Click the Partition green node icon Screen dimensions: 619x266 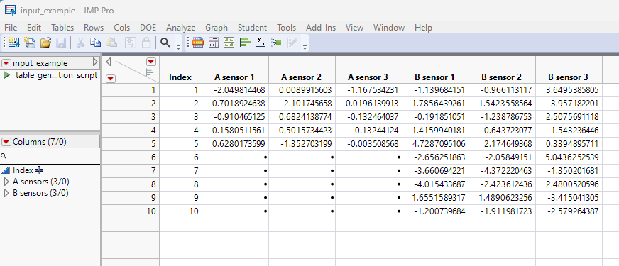click(276, 43)
